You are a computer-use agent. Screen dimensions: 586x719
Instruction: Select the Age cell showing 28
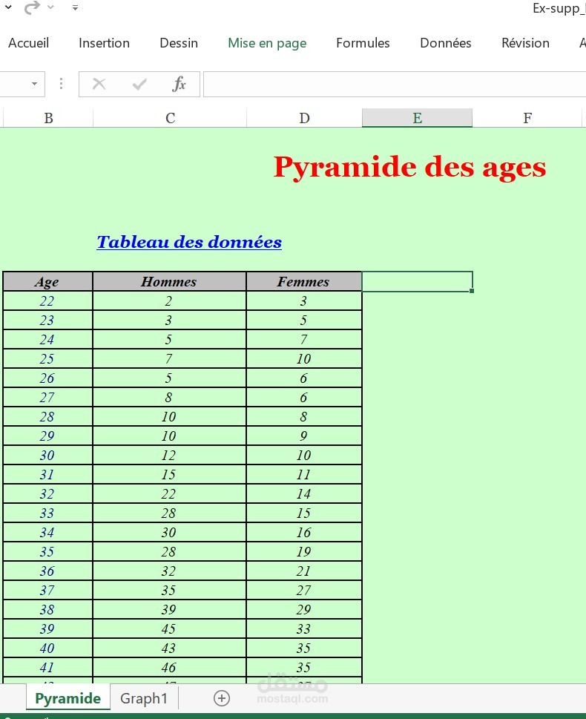pyautogui.click(x=47, y=416)
